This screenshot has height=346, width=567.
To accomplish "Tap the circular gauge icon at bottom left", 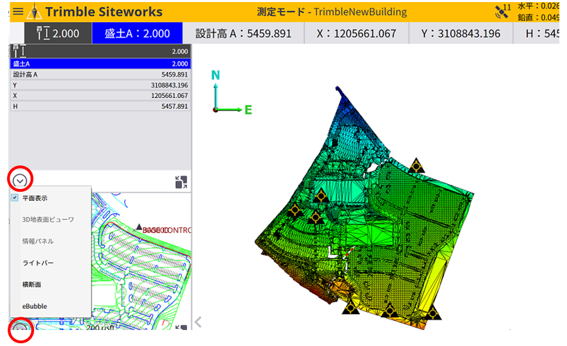I will (x=21, y=331).
